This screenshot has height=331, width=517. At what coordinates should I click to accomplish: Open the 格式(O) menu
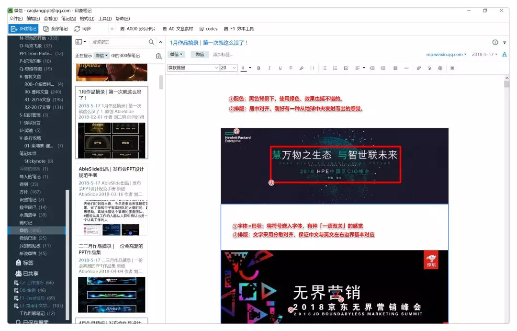[x=87, y=19]
